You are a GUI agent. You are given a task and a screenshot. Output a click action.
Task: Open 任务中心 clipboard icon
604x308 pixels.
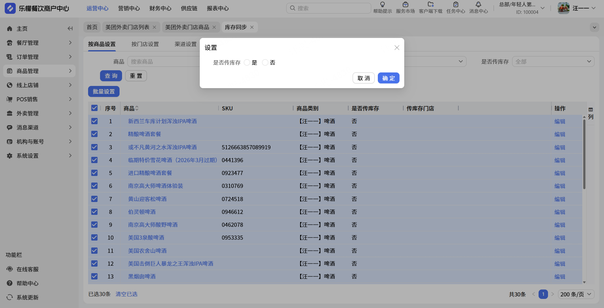pos(456,5)
